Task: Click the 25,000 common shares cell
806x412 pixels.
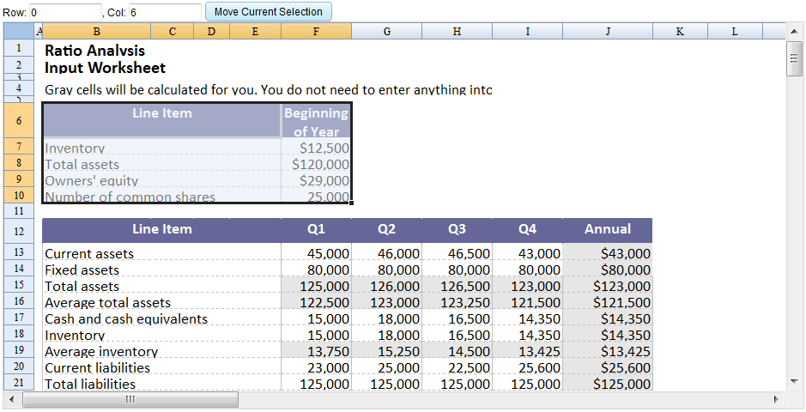Action: [316, 197]
